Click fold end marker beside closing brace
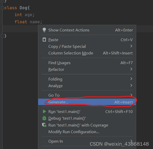The image size is (153, 149). [2, 36]
